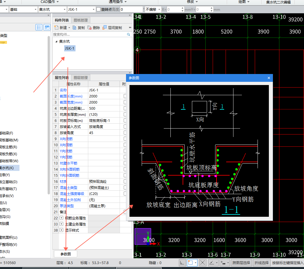Enable the 旋转点 checkbox
Image resolution: width=304 pixels, height=269 pixels.
click(x=98, y=10)
